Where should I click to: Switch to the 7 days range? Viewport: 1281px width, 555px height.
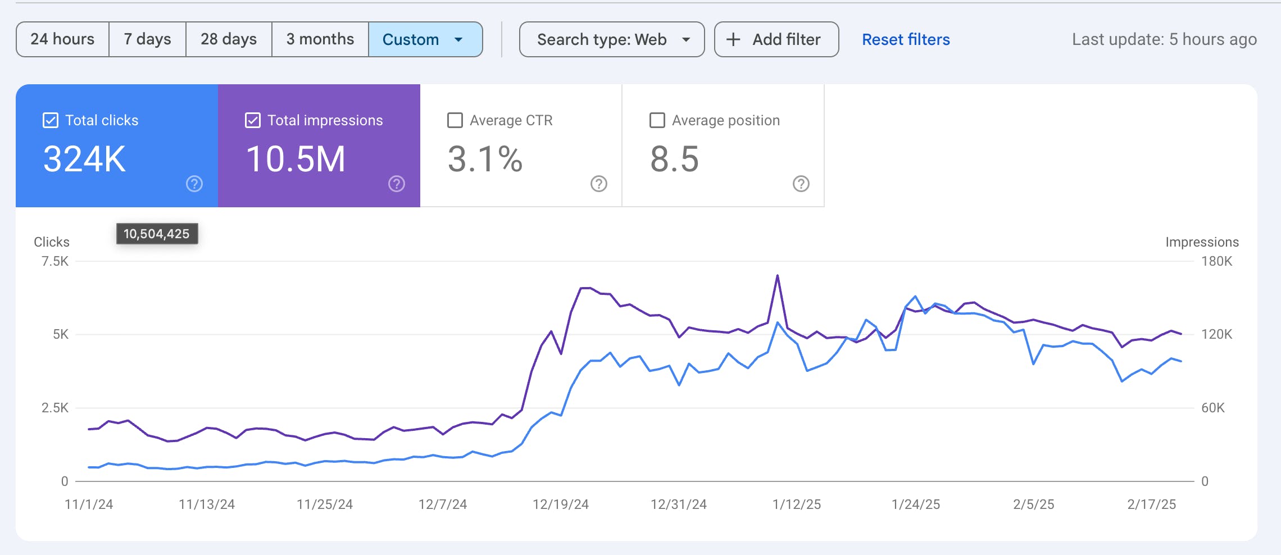click(x=147, y=39)
